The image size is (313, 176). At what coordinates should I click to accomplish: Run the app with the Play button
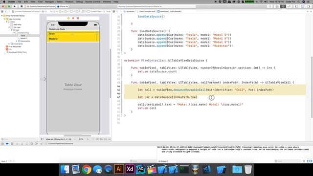(14, 6)
